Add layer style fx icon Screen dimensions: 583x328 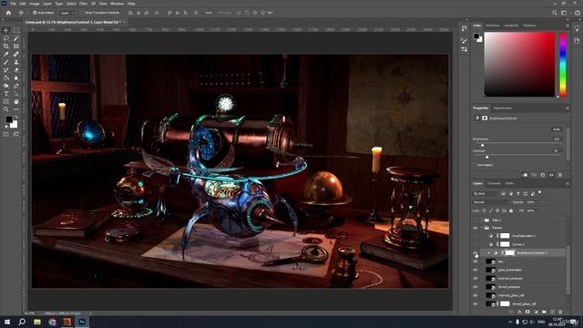519,312
